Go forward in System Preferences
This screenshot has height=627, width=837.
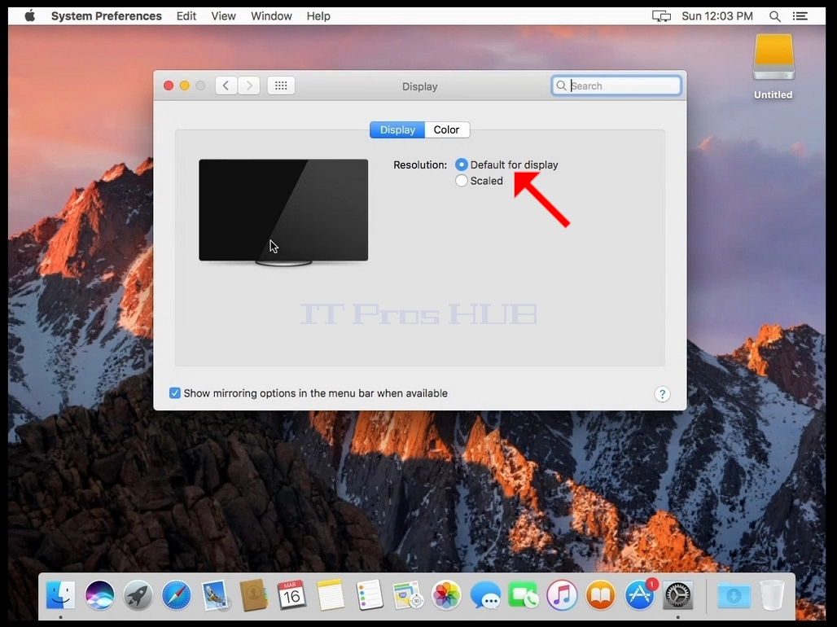249,85
